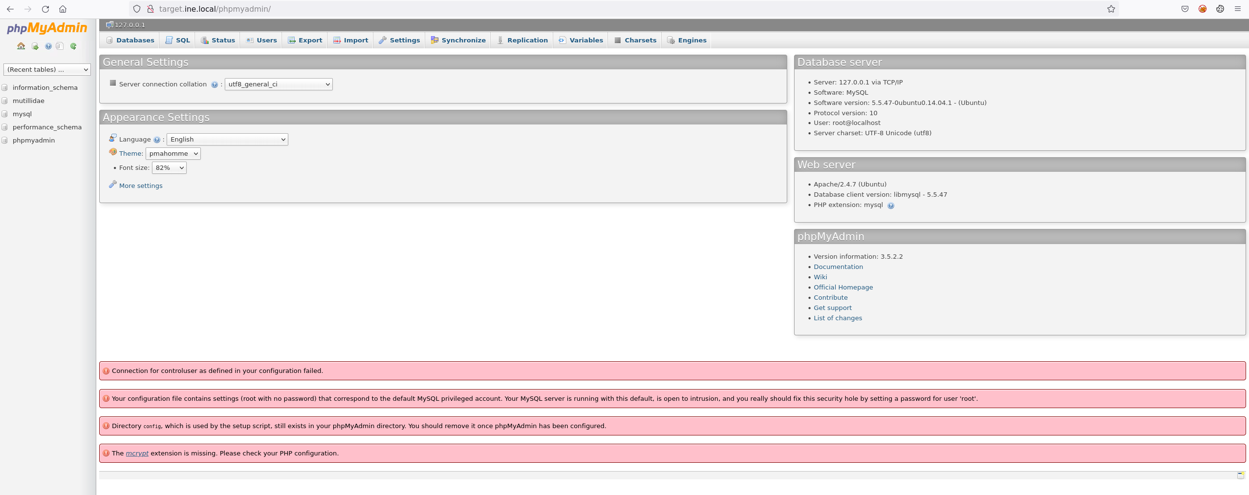The height and width of the screenshot is (495, 1249).
Task: Click the phpMyAdmin logo
Action: pos(47,28)
